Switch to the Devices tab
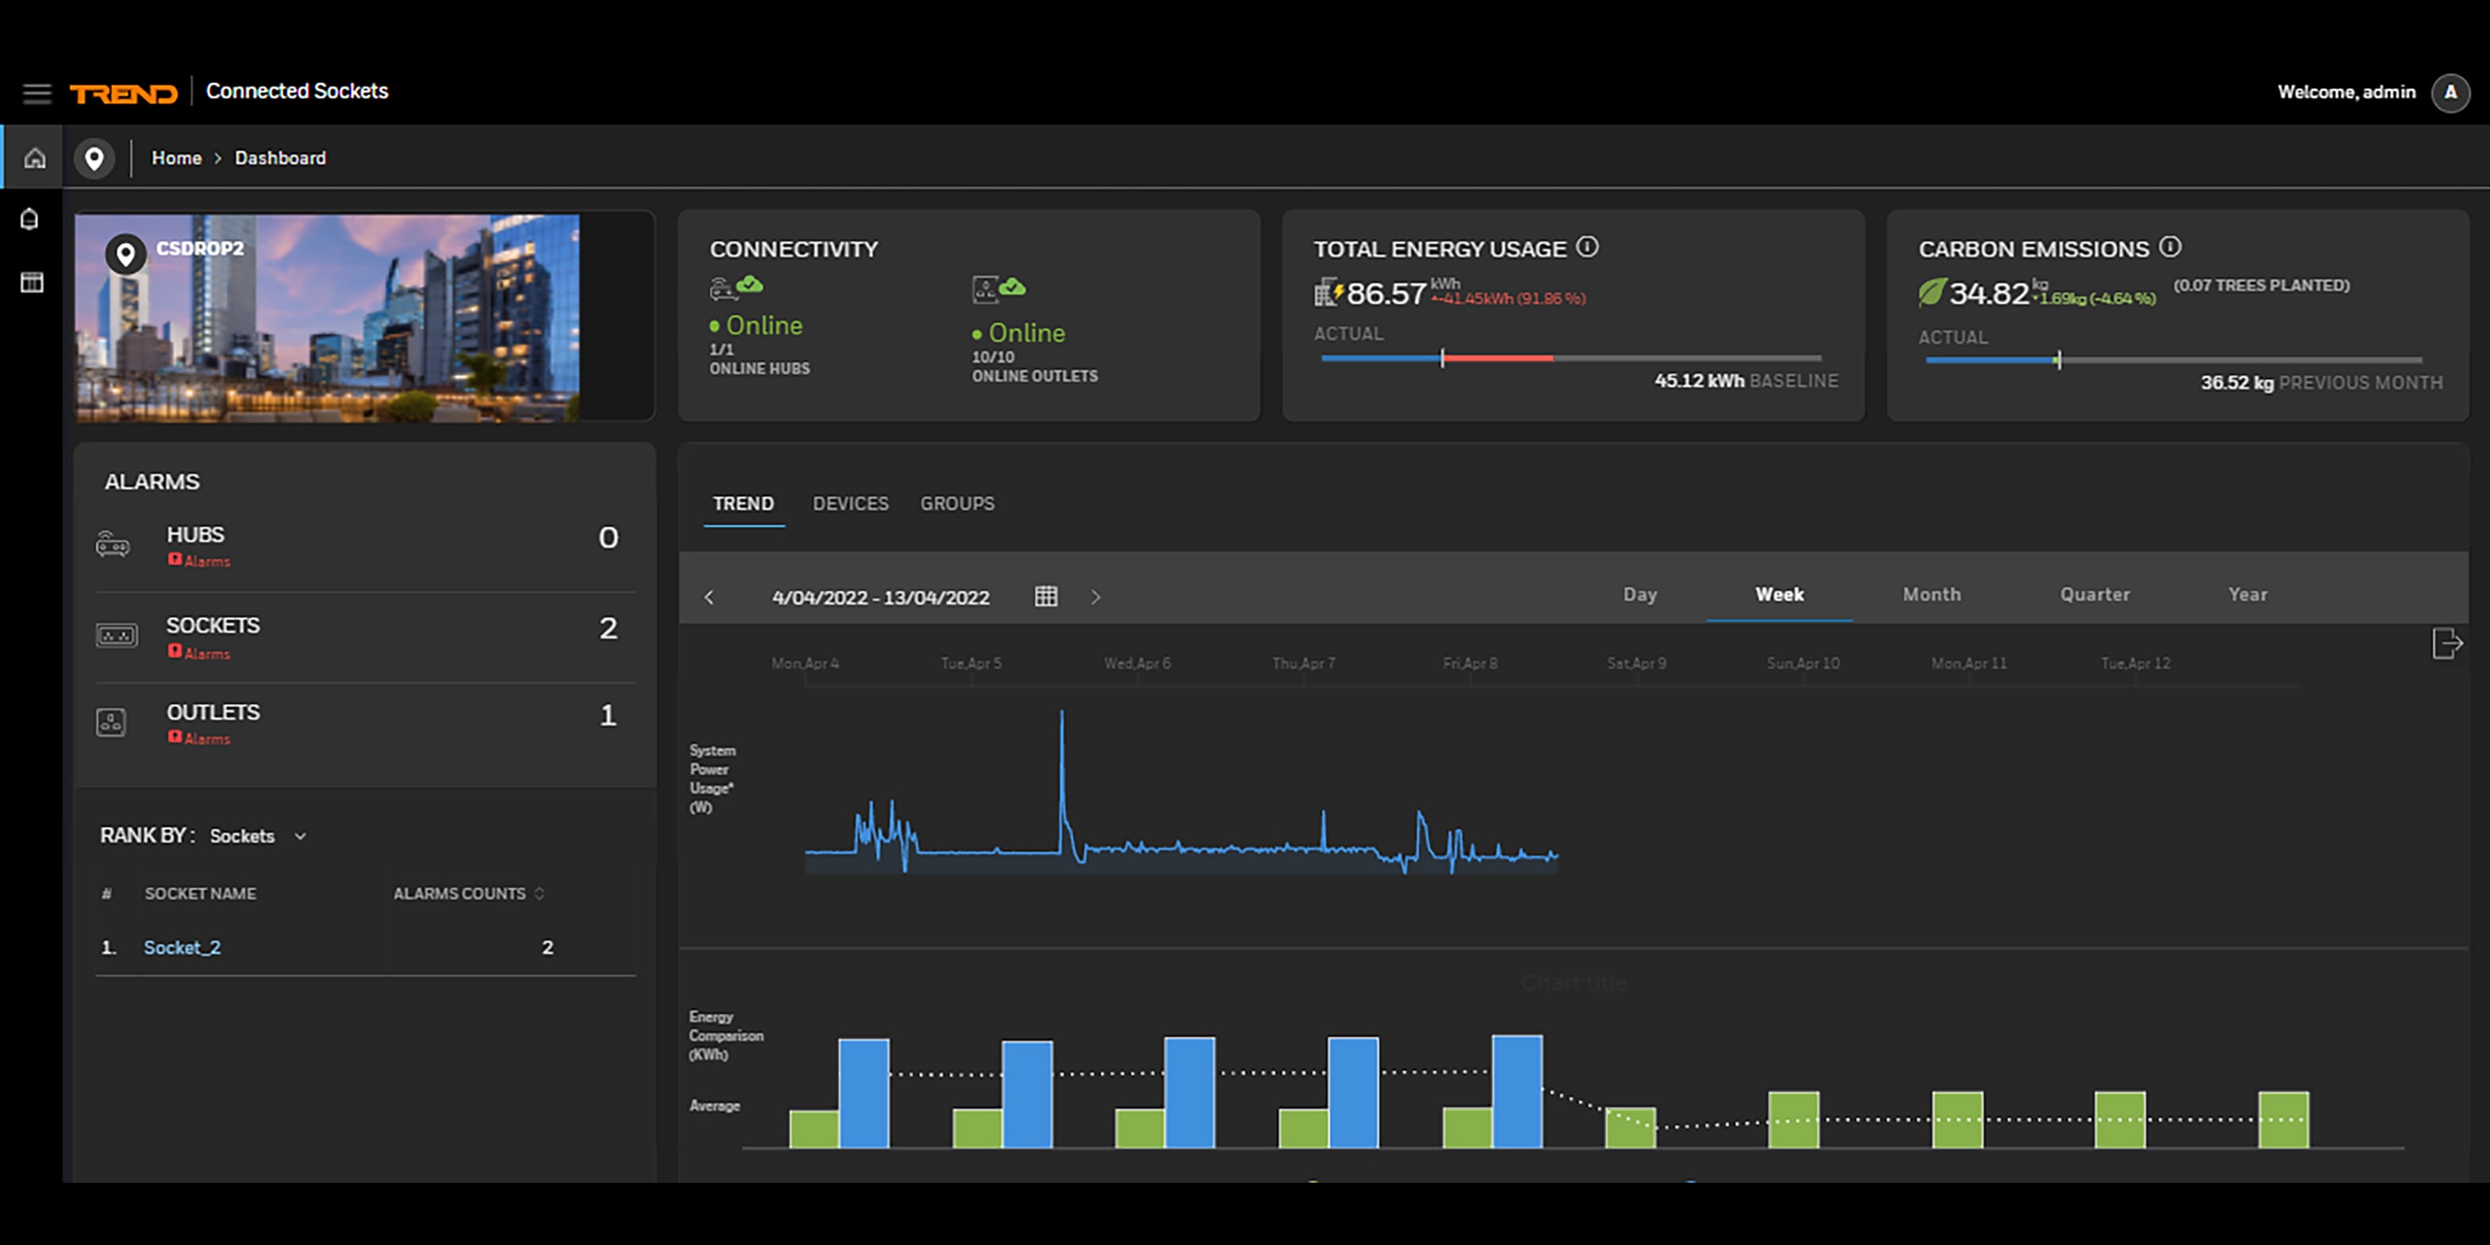This screenshot has width=2490, height=1245. (851, 503)
